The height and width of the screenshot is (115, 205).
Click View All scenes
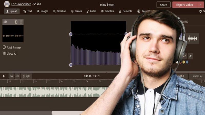coord(10,54)
